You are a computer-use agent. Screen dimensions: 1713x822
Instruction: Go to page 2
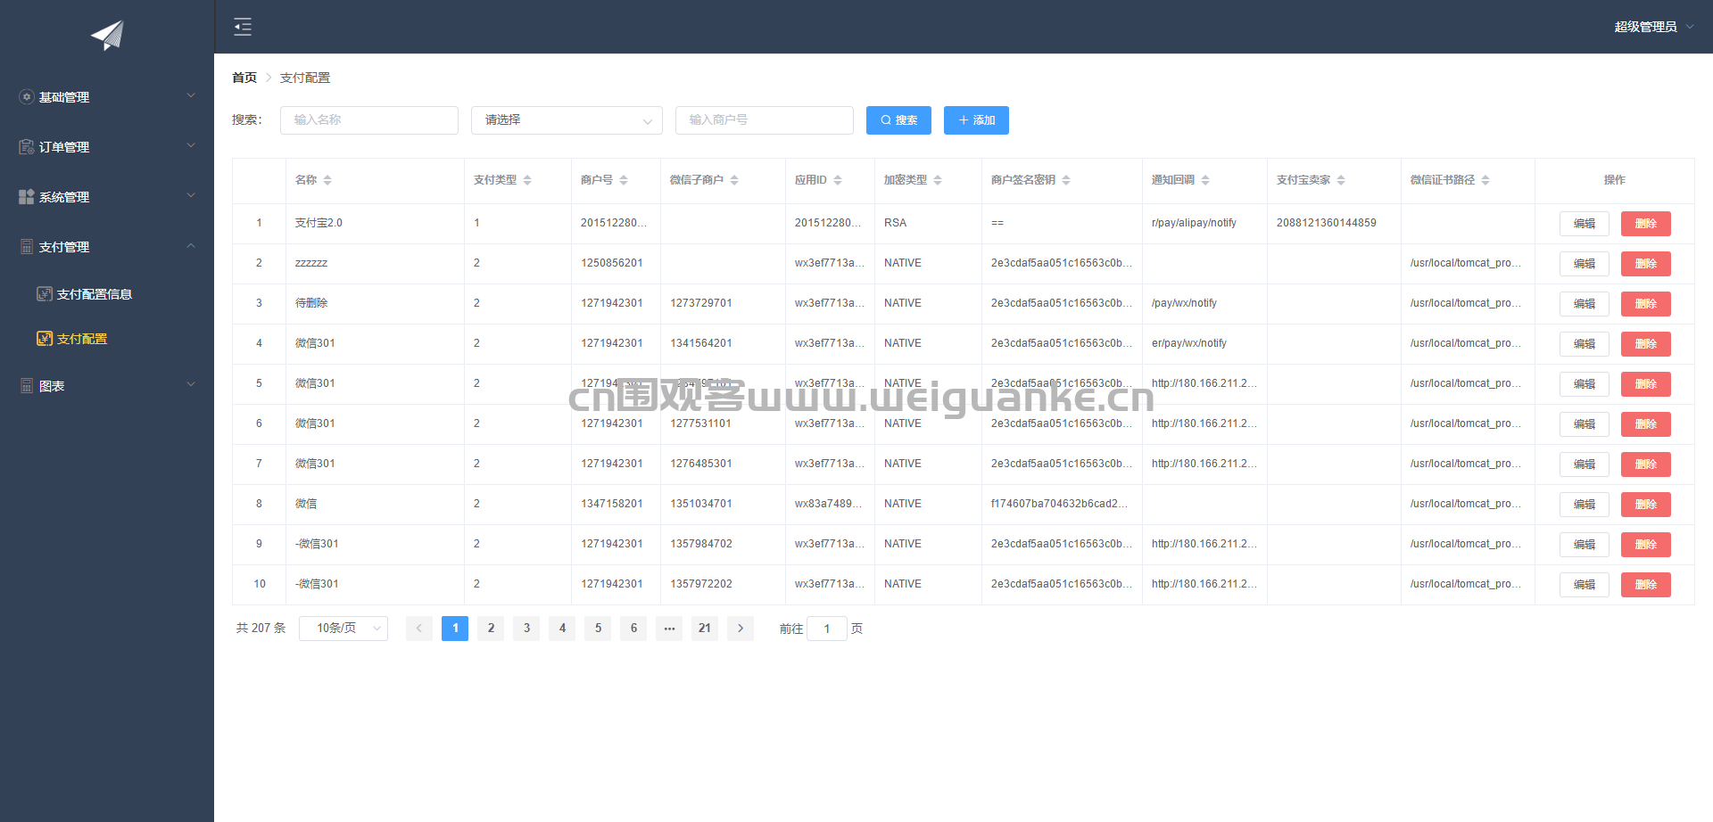click(491, 629)
